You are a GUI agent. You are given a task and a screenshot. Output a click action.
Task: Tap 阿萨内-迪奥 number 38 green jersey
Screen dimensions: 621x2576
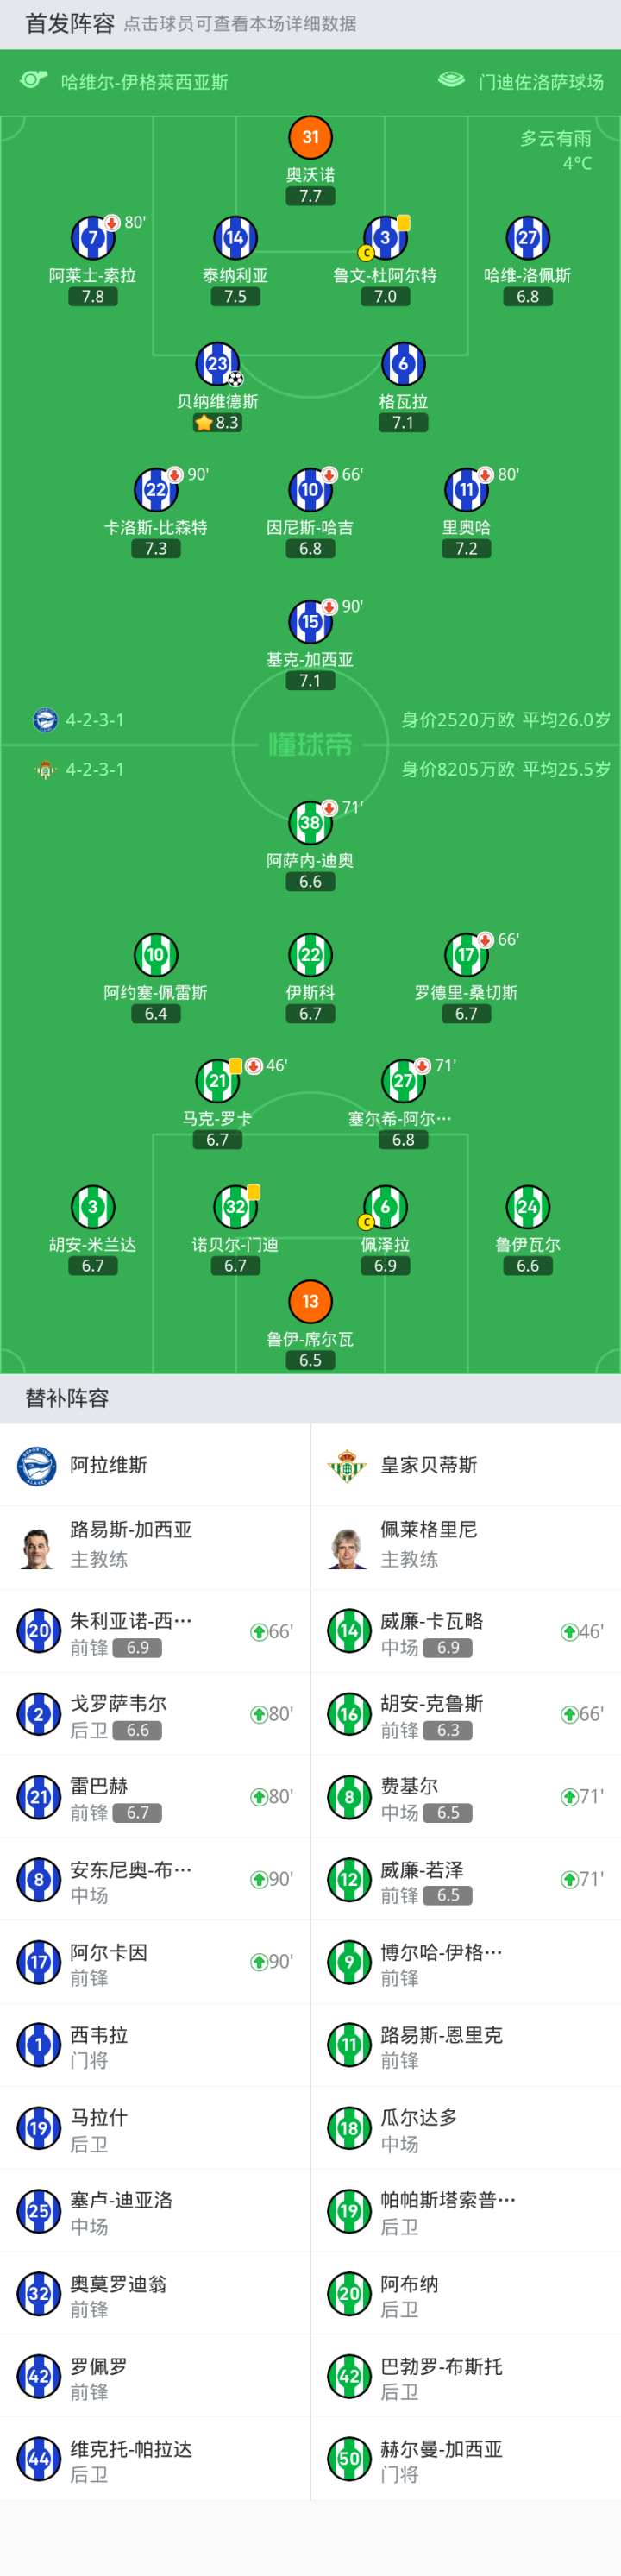point(310,823)
